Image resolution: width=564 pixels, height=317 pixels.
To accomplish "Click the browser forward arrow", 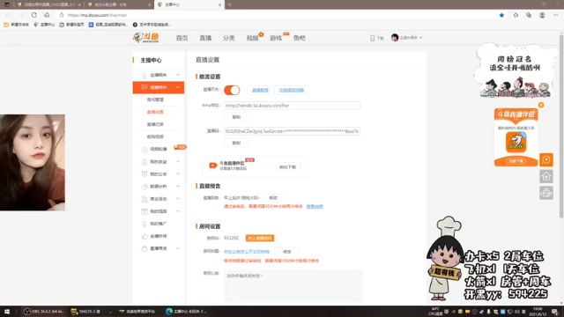I will pyautogui.click(x=21, y=15).
